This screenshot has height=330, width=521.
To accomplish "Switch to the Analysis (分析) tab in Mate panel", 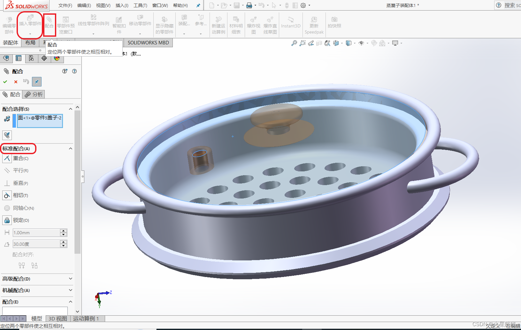I will [34, 94].
